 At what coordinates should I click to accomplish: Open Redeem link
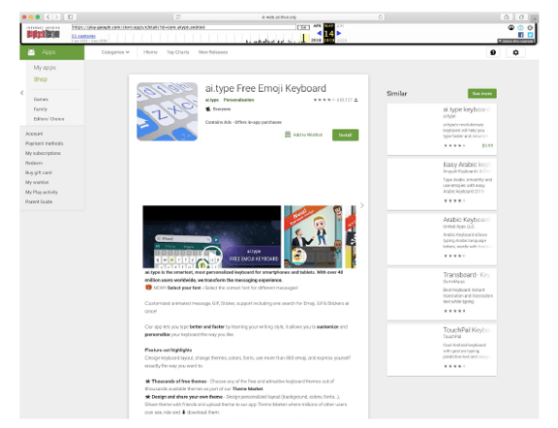coord(34,163)
